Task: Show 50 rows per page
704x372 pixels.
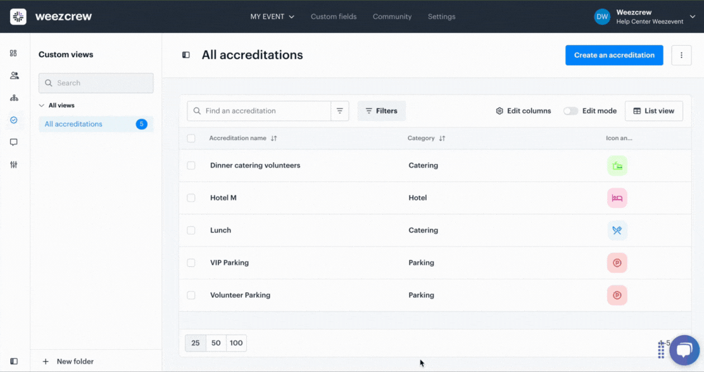Action: 216,343
